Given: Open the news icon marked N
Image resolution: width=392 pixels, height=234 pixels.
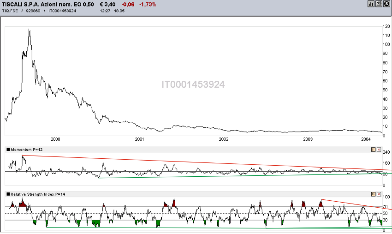Looking at the screenshot, I should point(379,4).
